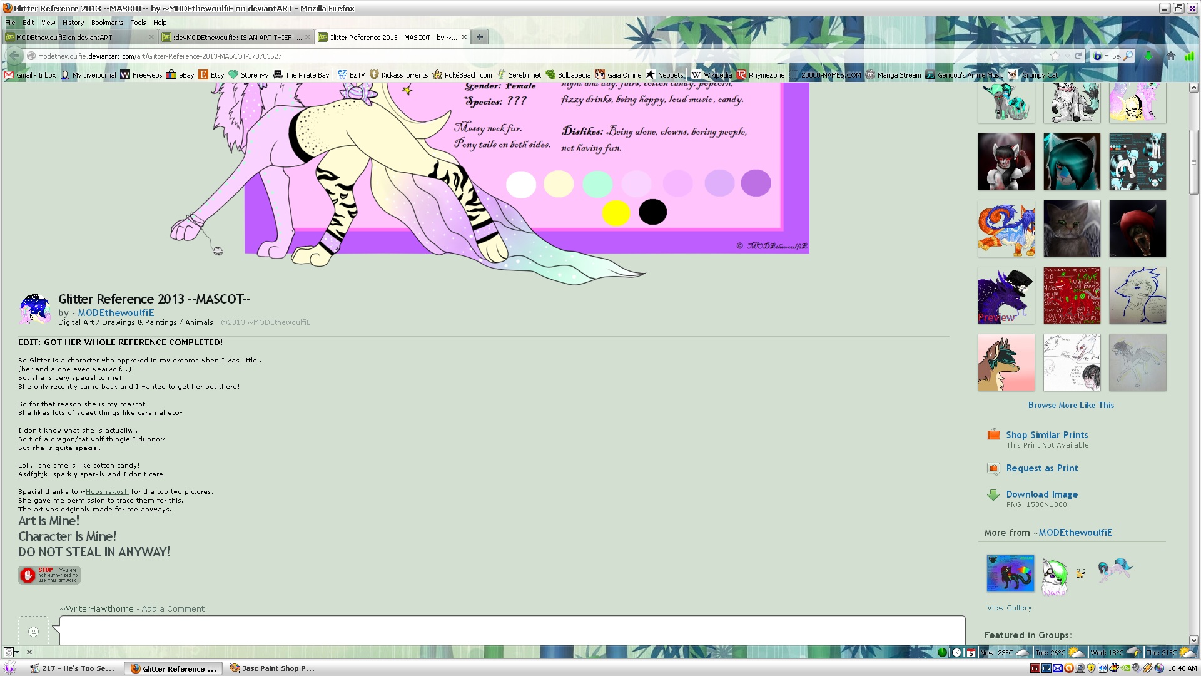Open new tab with plus button
The height and width of the screenshot is (676, 1201).
(479, 37)
